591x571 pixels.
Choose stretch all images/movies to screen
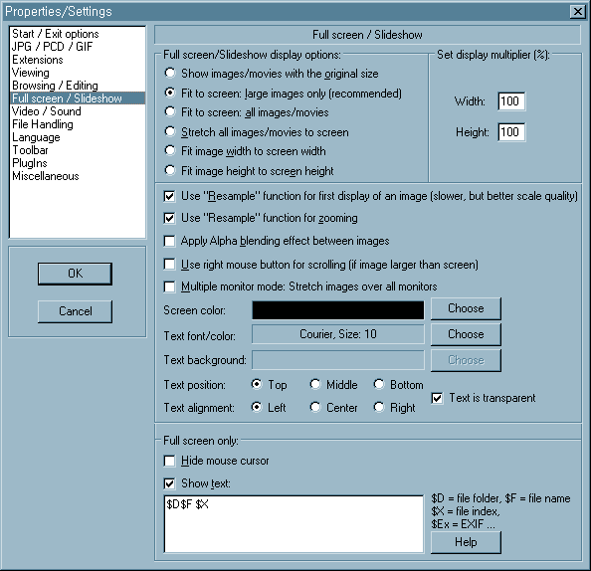170,131
